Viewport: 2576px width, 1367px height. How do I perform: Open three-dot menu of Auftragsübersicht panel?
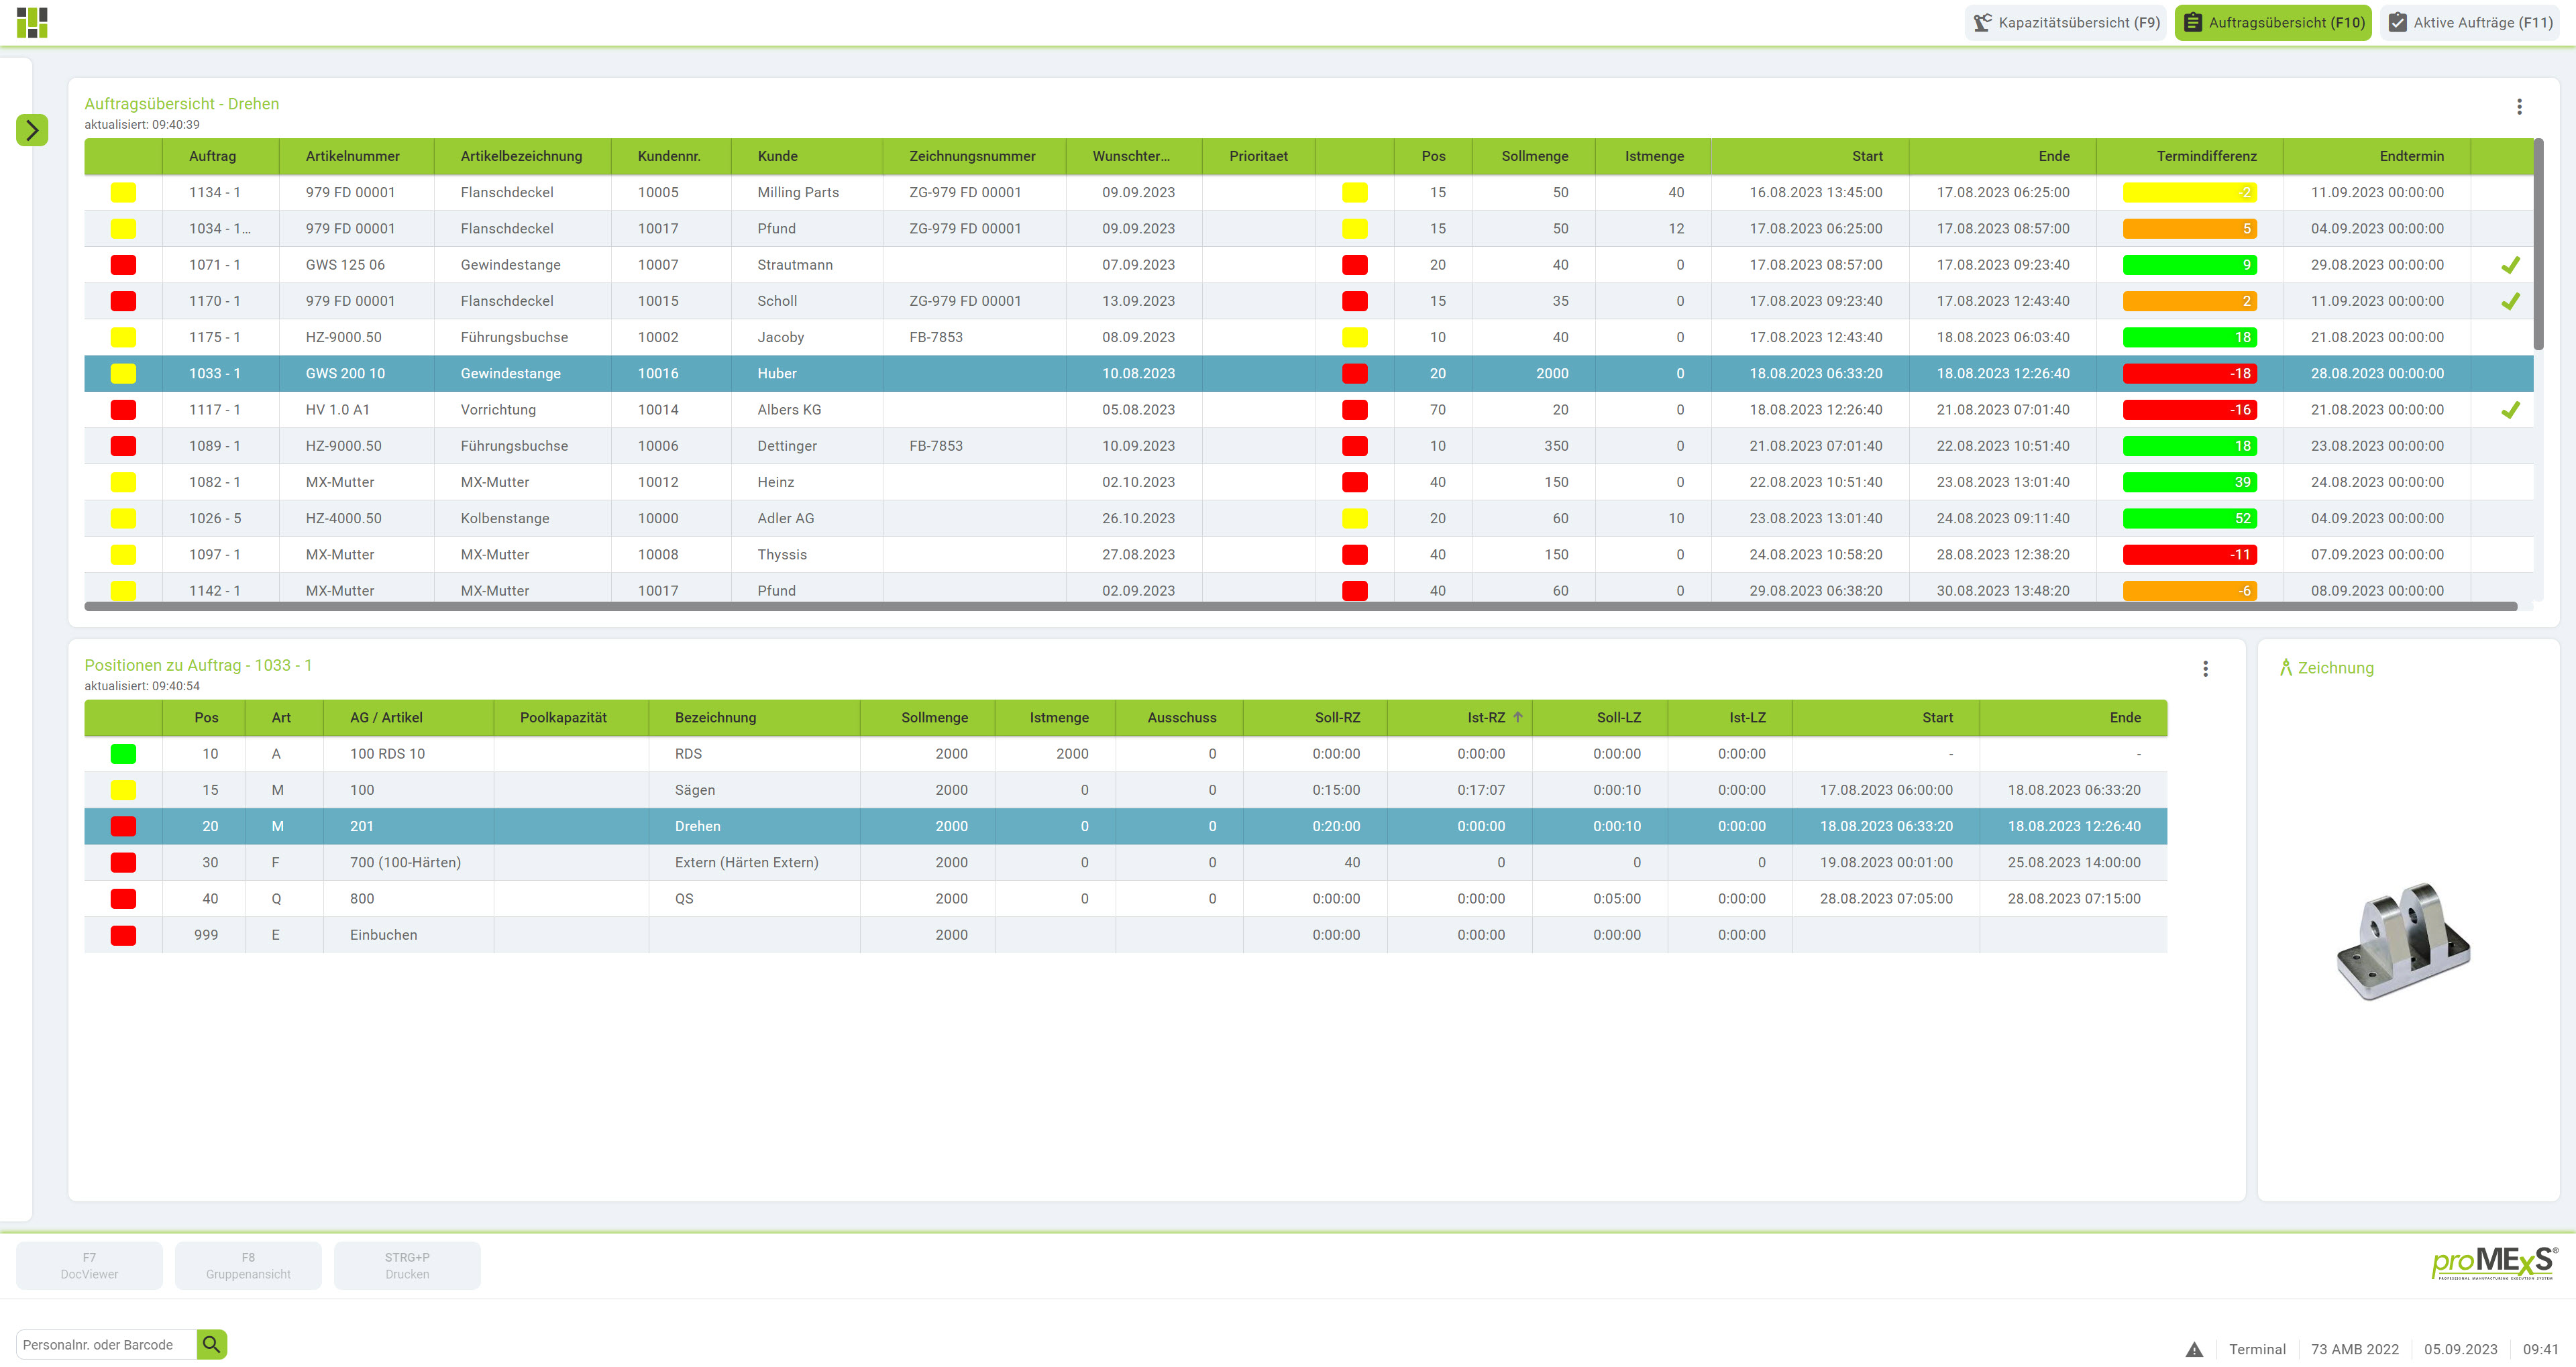(2519, 107)
